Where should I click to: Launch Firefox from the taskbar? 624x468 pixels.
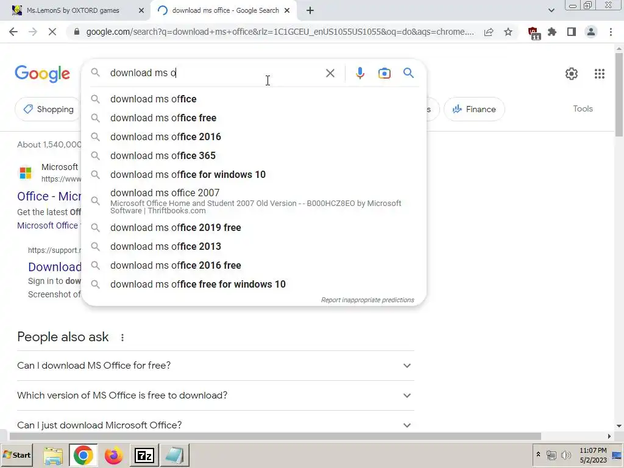113,455
